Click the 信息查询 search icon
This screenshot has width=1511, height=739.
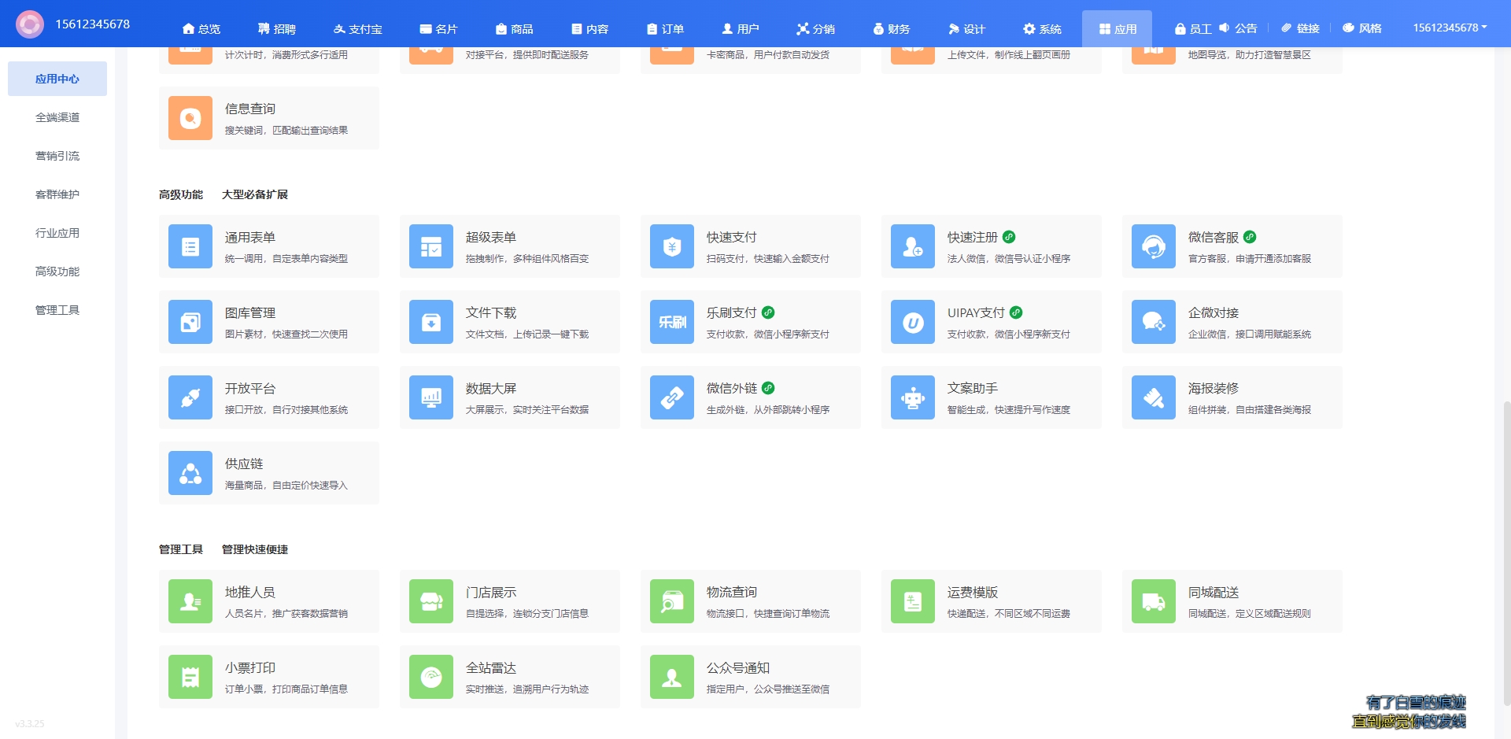tap(190, 118)
